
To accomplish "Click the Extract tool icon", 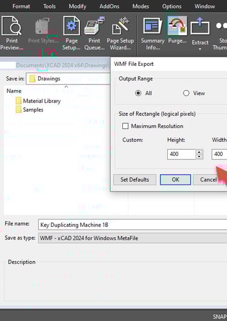I will pos(200,26).
